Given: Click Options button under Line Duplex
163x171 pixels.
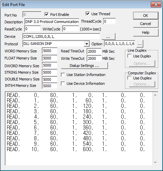Looking at the screenshot, I should (x=142, y=64).
